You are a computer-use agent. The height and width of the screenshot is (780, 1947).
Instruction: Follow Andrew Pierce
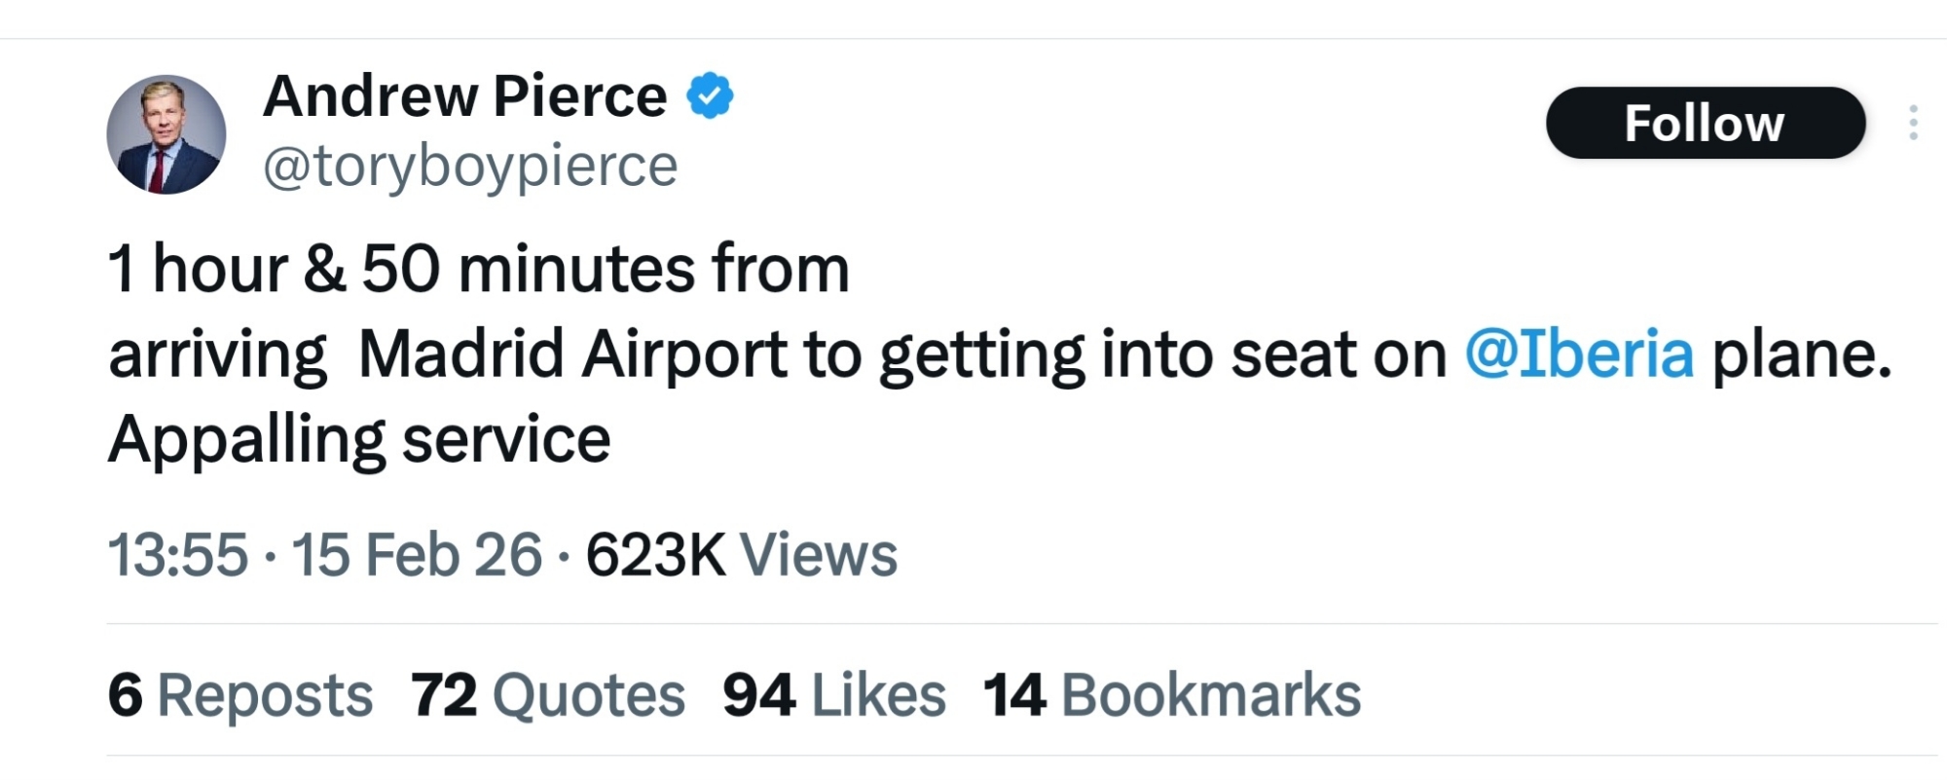pos(1705,123)
